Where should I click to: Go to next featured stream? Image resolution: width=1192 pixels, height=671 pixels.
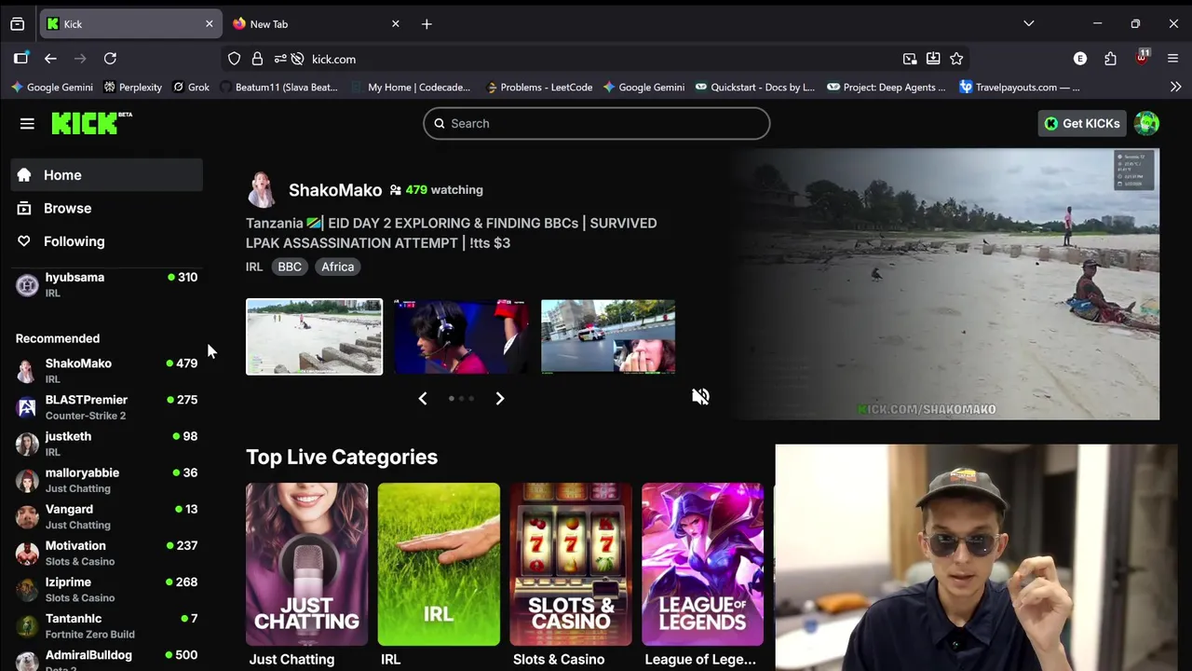(500, 399)
